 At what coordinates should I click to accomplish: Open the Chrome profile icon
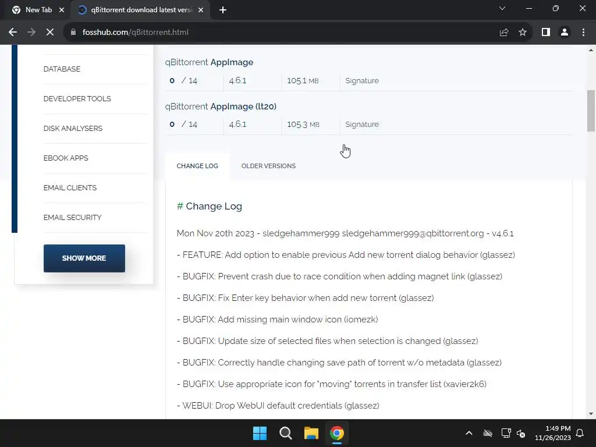tap(565, 33)
